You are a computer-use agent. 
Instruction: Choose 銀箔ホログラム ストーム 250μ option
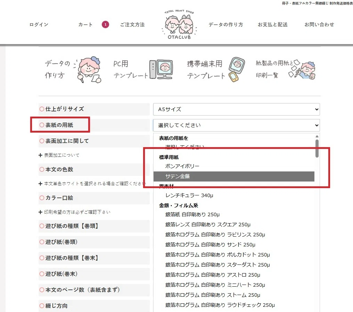pos(234,295)
